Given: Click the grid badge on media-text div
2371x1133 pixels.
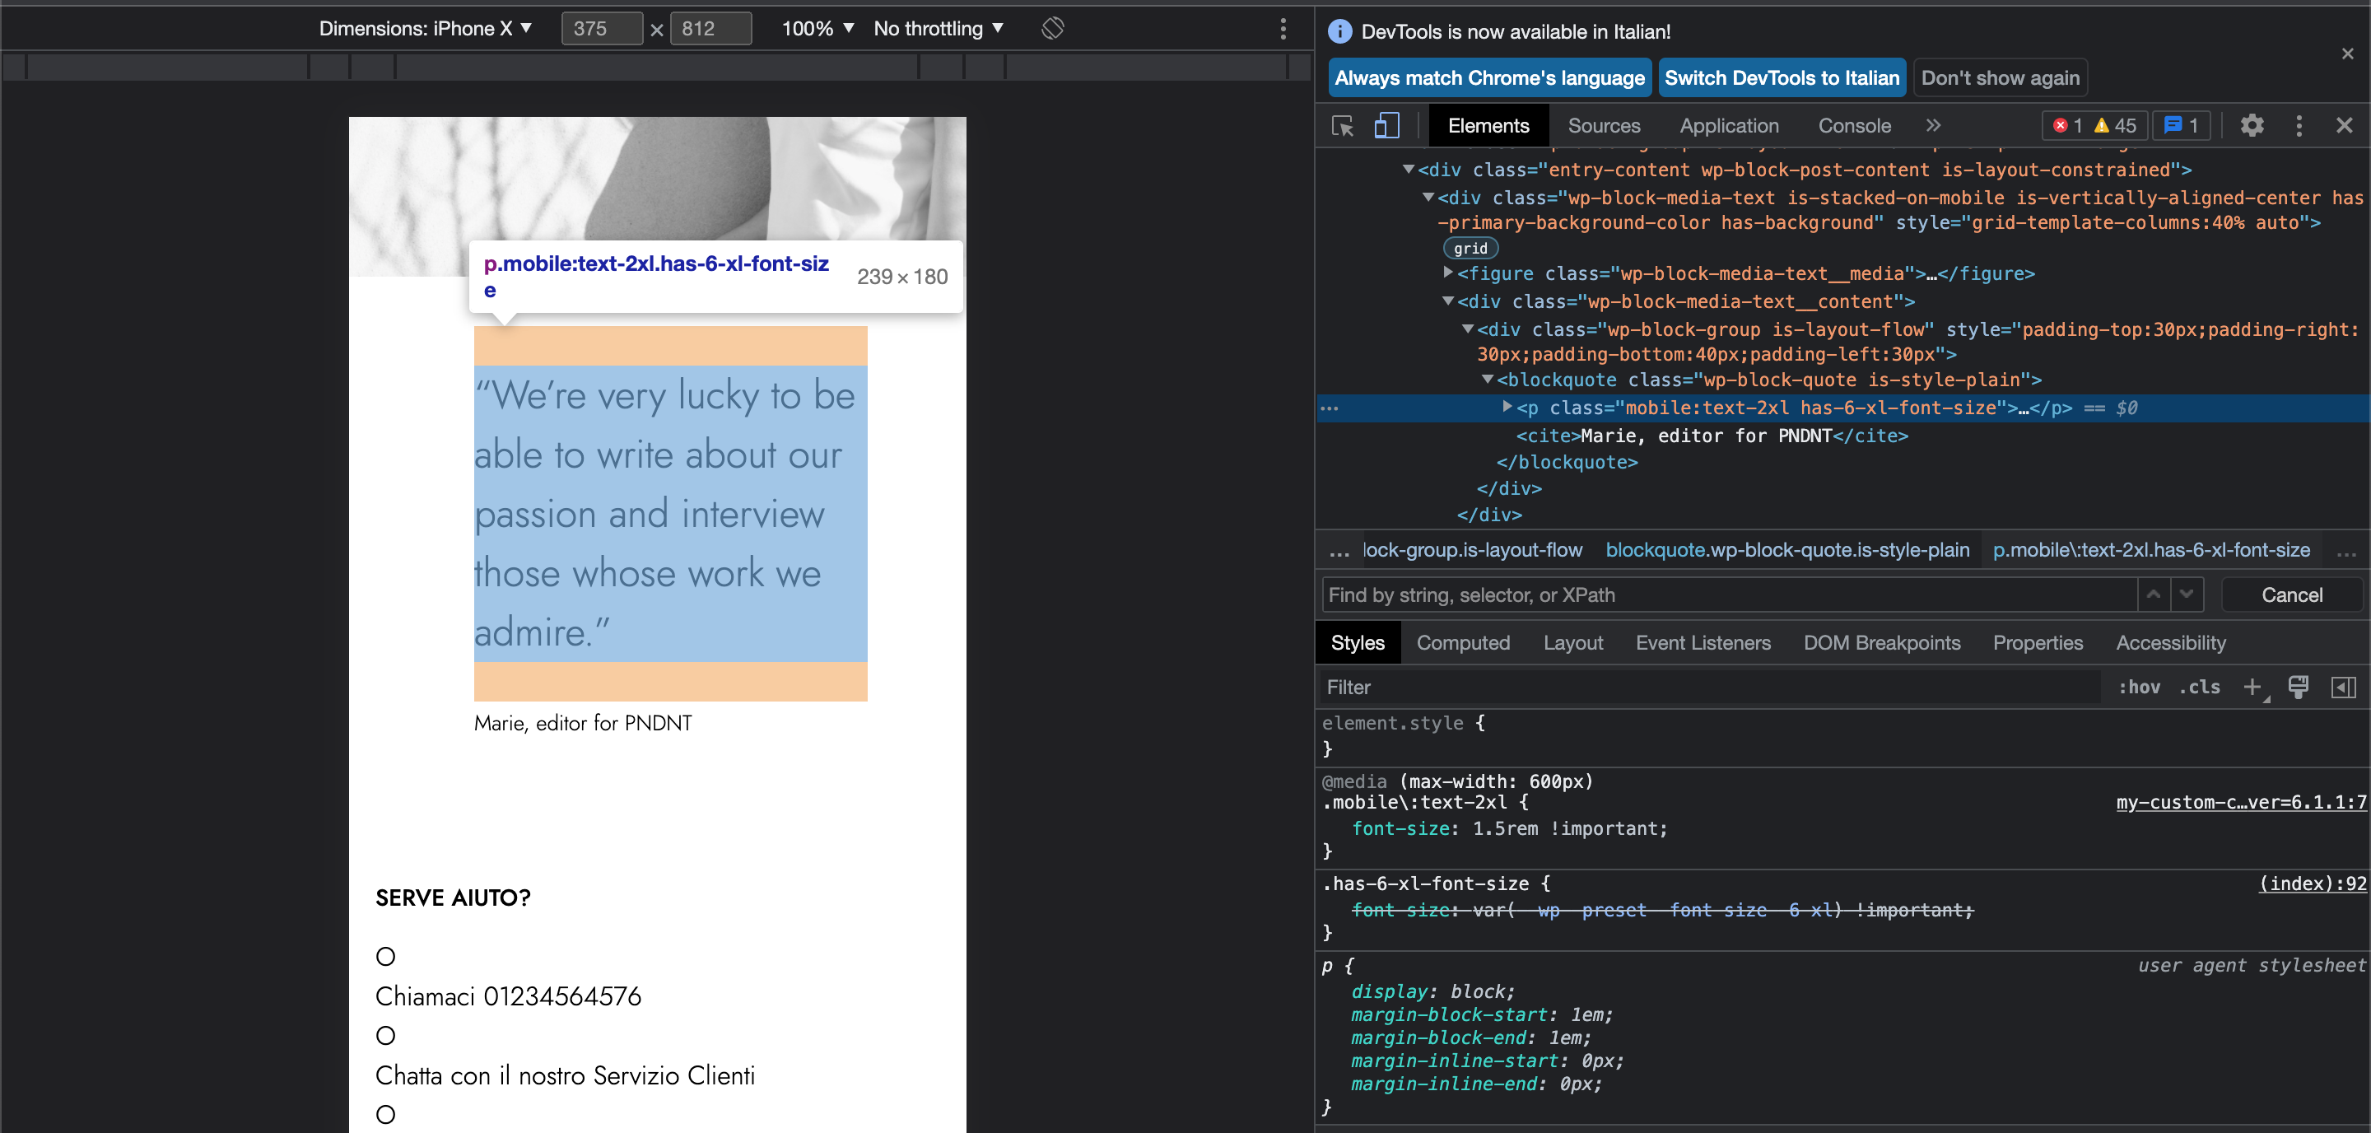Looking at the screenshot, I should (1470, 249).
